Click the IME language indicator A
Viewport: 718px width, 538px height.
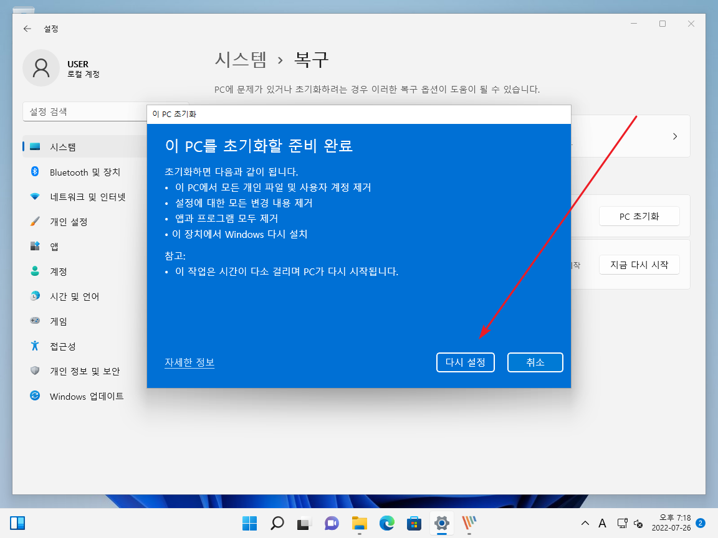(x=602, y=523)
